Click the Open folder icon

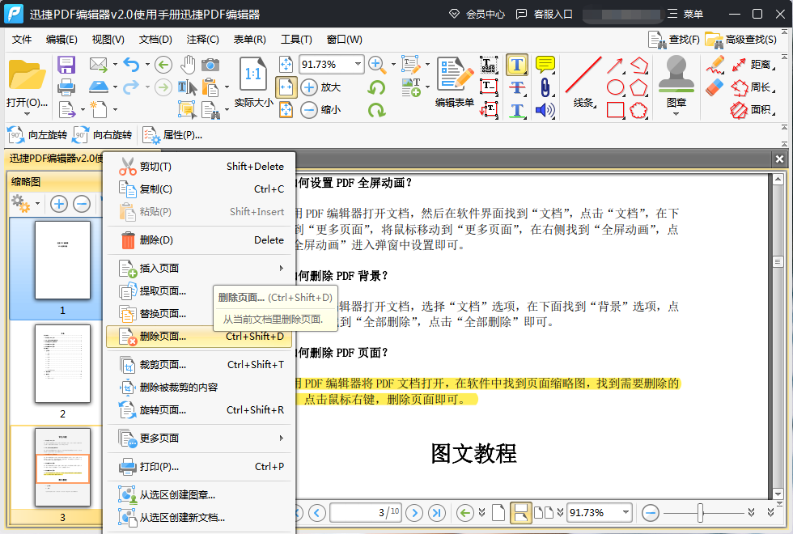pyautogui.click(x=27, y=75)
